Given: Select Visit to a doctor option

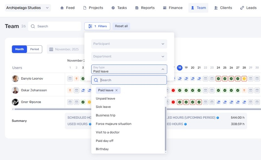Looking at the screenshot, I should 108,132.
